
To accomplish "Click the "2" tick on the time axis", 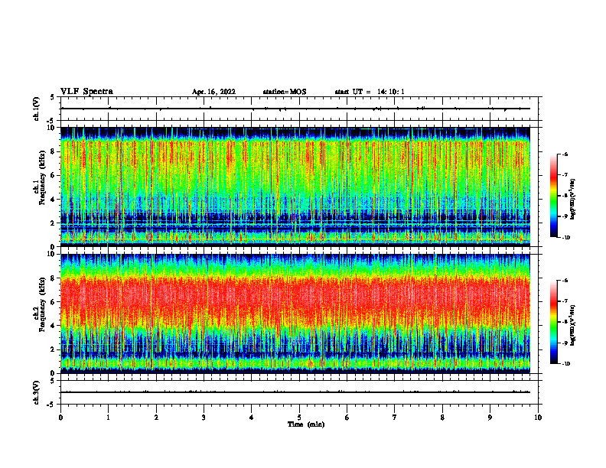I will pos(156,418).
